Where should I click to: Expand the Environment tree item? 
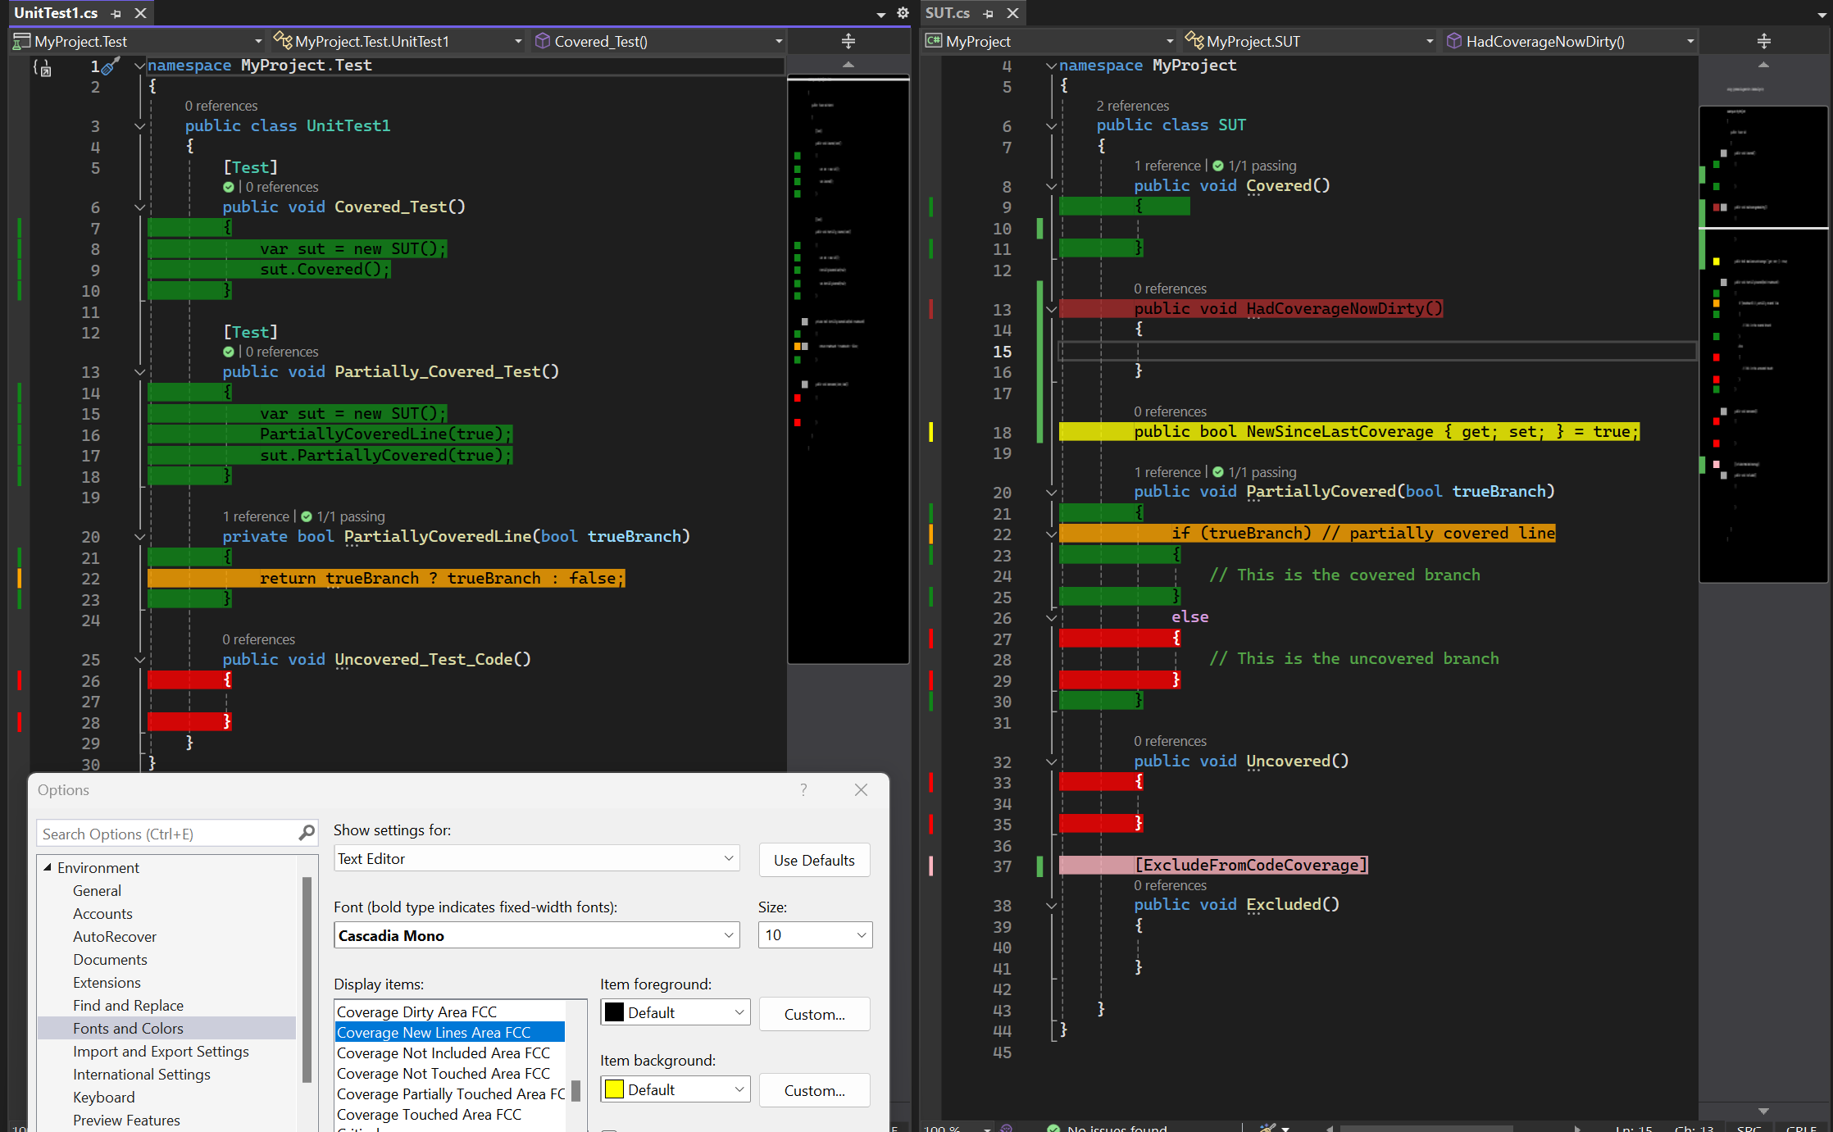[x=47, y=868]
